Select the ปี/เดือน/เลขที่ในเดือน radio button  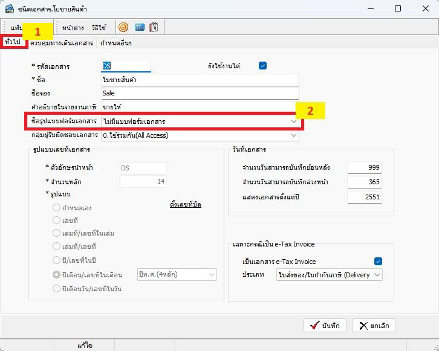click(x=56, y=275)
